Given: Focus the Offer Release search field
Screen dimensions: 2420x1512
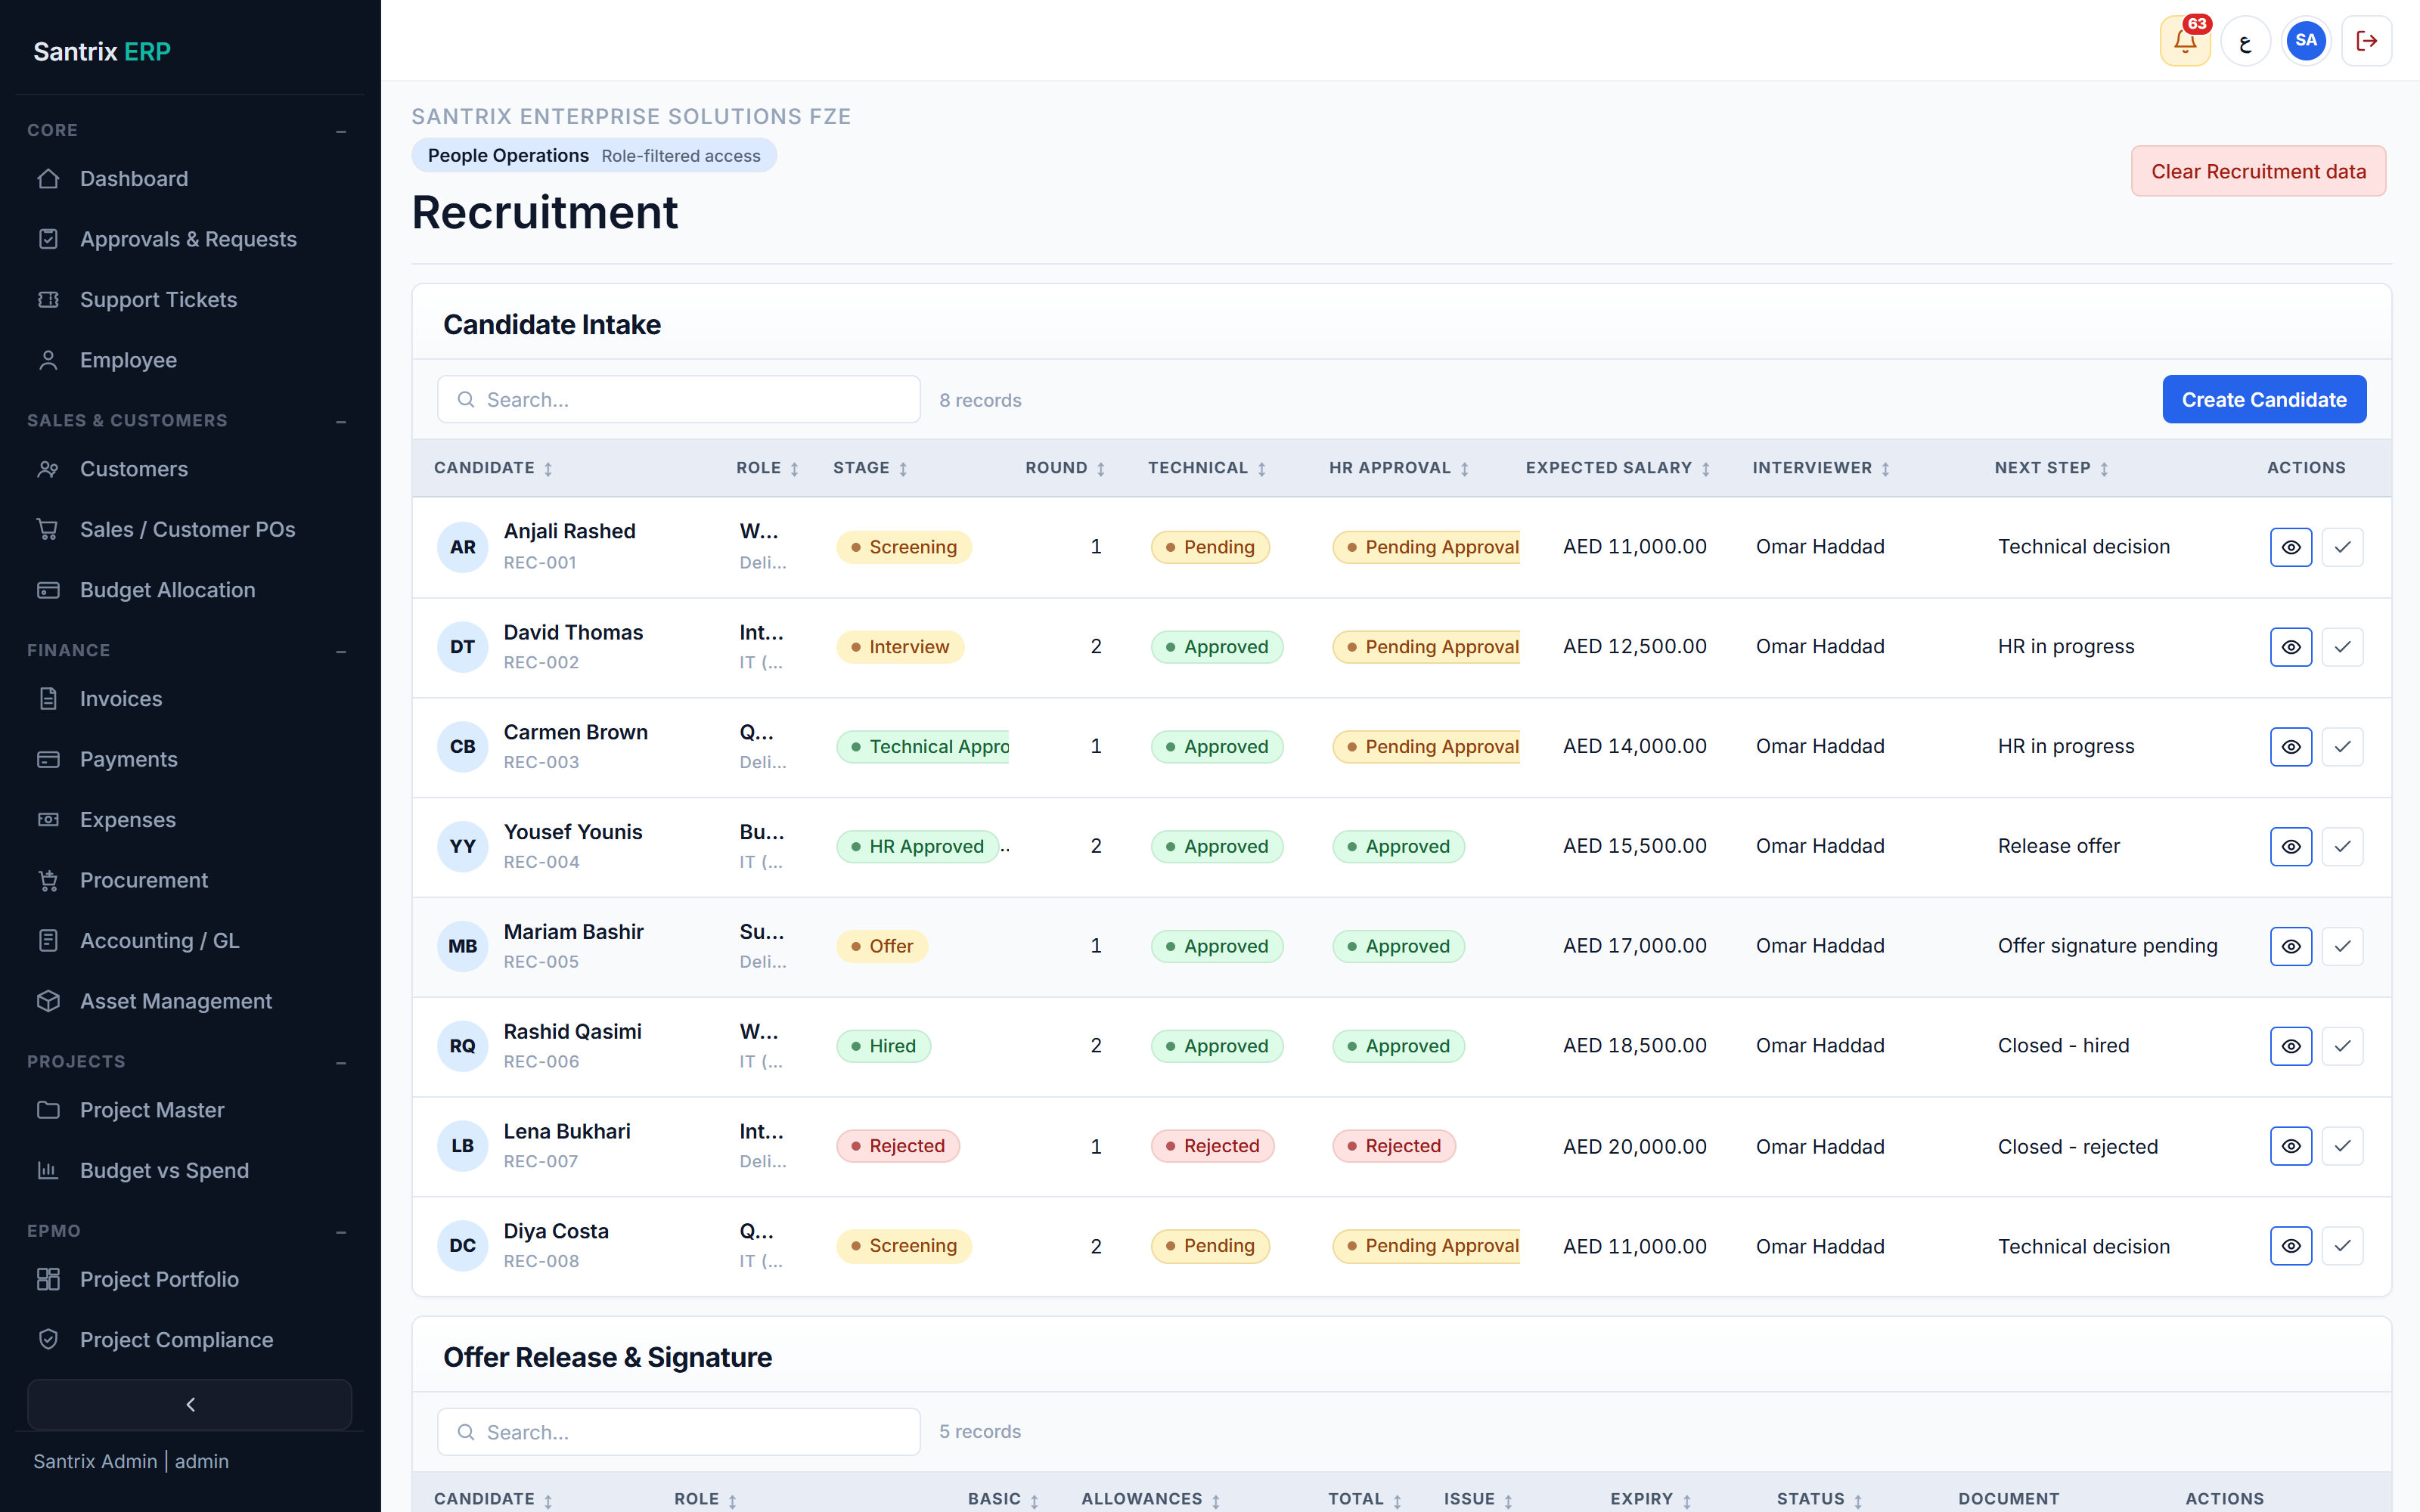Looking at the screenshot, I should point(679,1432).
